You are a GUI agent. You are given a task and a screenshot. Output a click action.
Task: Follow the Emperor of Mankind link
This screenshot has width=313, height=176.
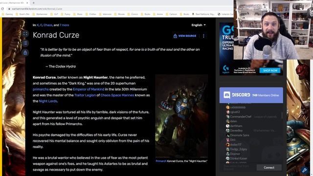click(x=89, y=89)
